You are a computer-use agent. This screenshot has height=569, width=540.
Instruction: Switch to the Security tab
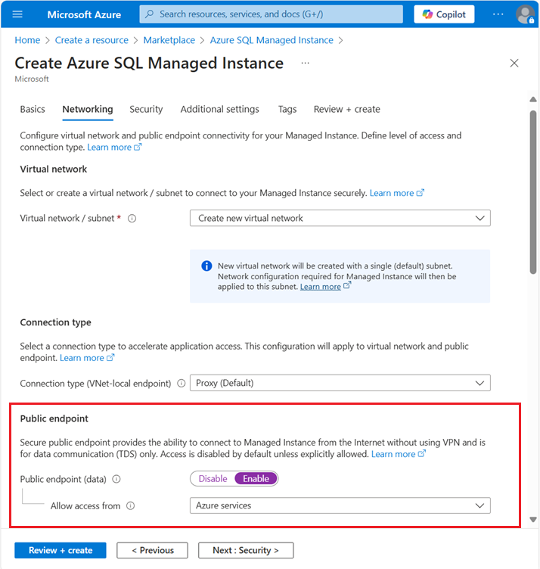click(x=146, y=109)
